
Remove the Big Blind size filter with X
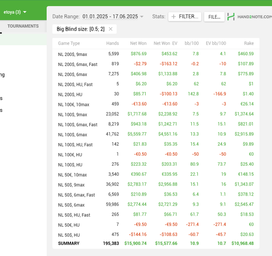click(x=111, y=29)
